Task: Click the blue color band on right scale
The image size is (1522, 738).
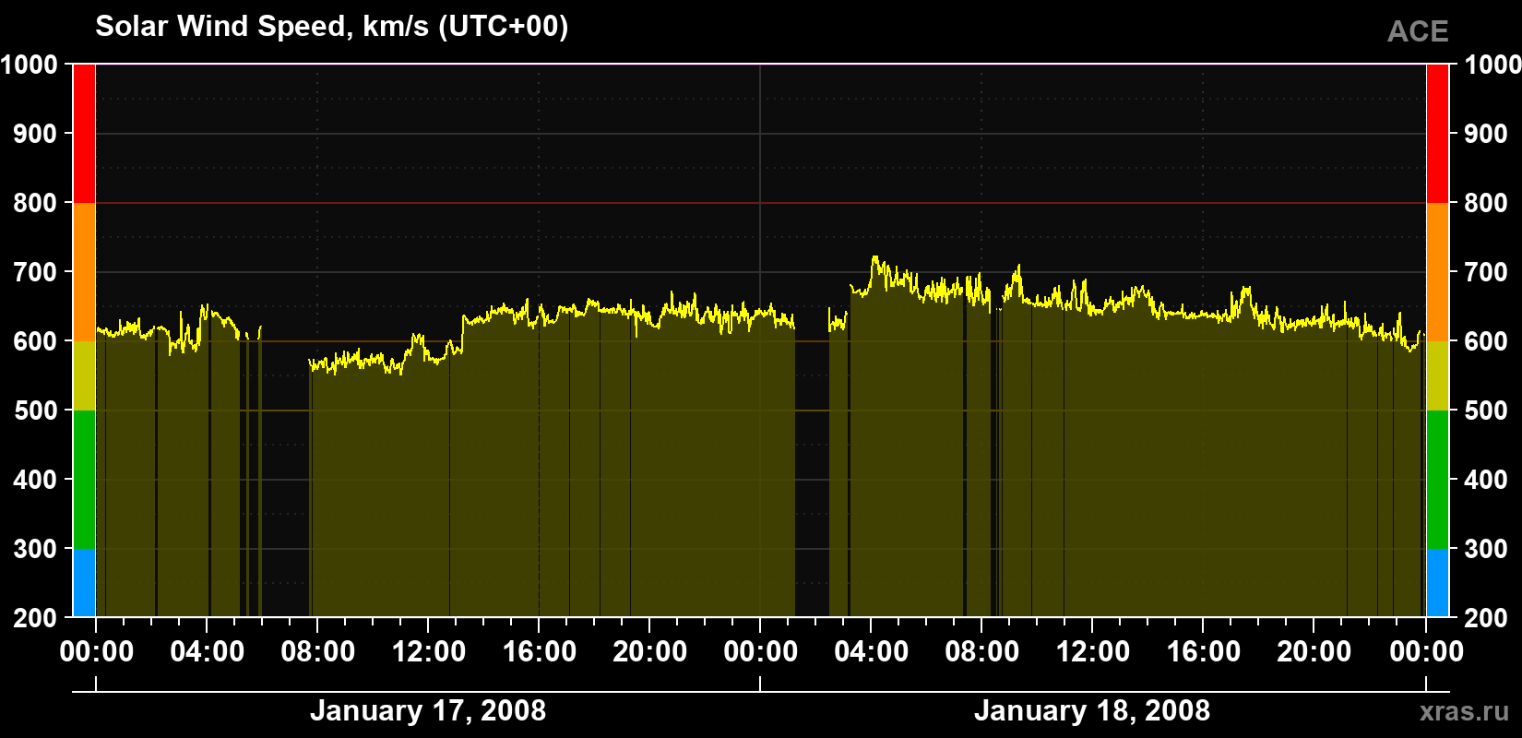Action: (x=1437, y=583)
